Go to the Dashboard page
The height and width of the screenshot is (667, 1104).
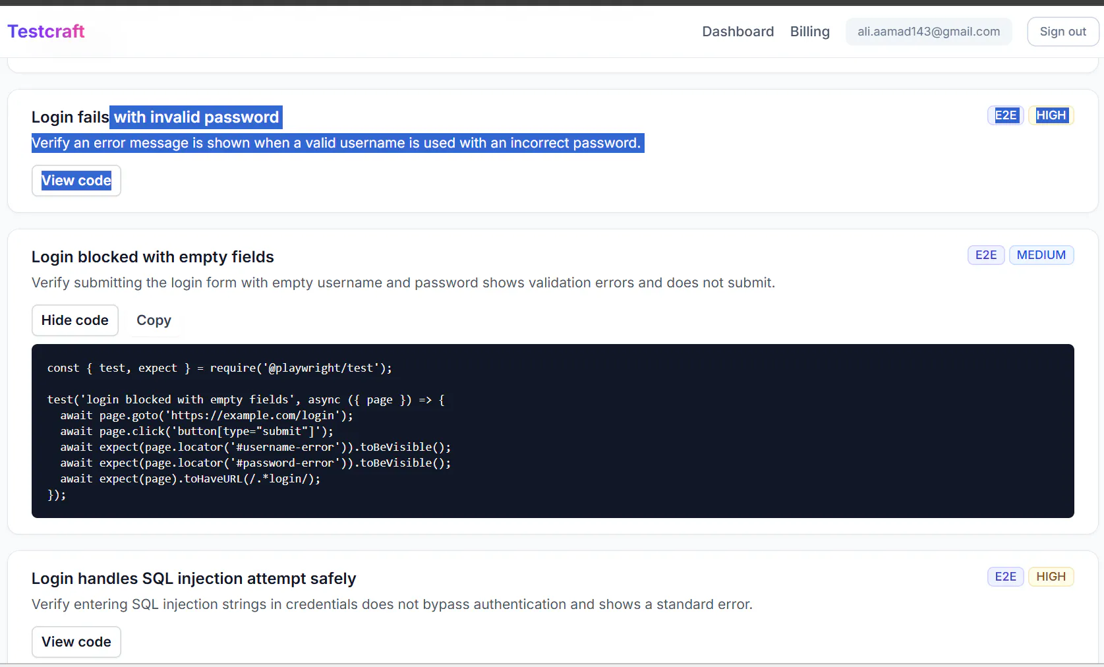[738, 32]
